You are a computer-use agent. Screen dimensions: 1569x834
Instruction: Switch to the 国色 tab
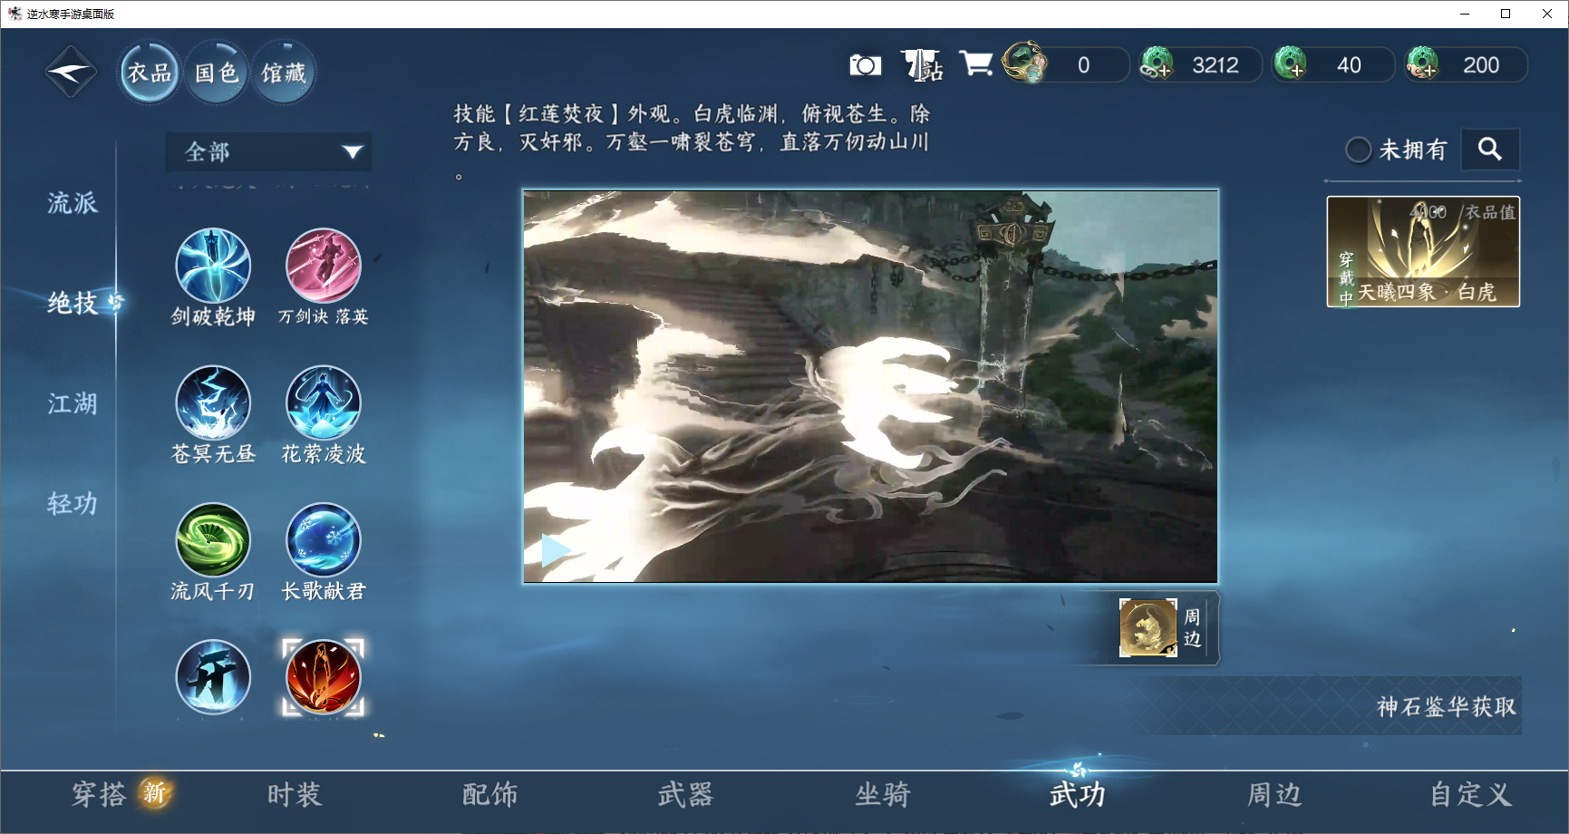pyautogui.click(x=217, y=72)
